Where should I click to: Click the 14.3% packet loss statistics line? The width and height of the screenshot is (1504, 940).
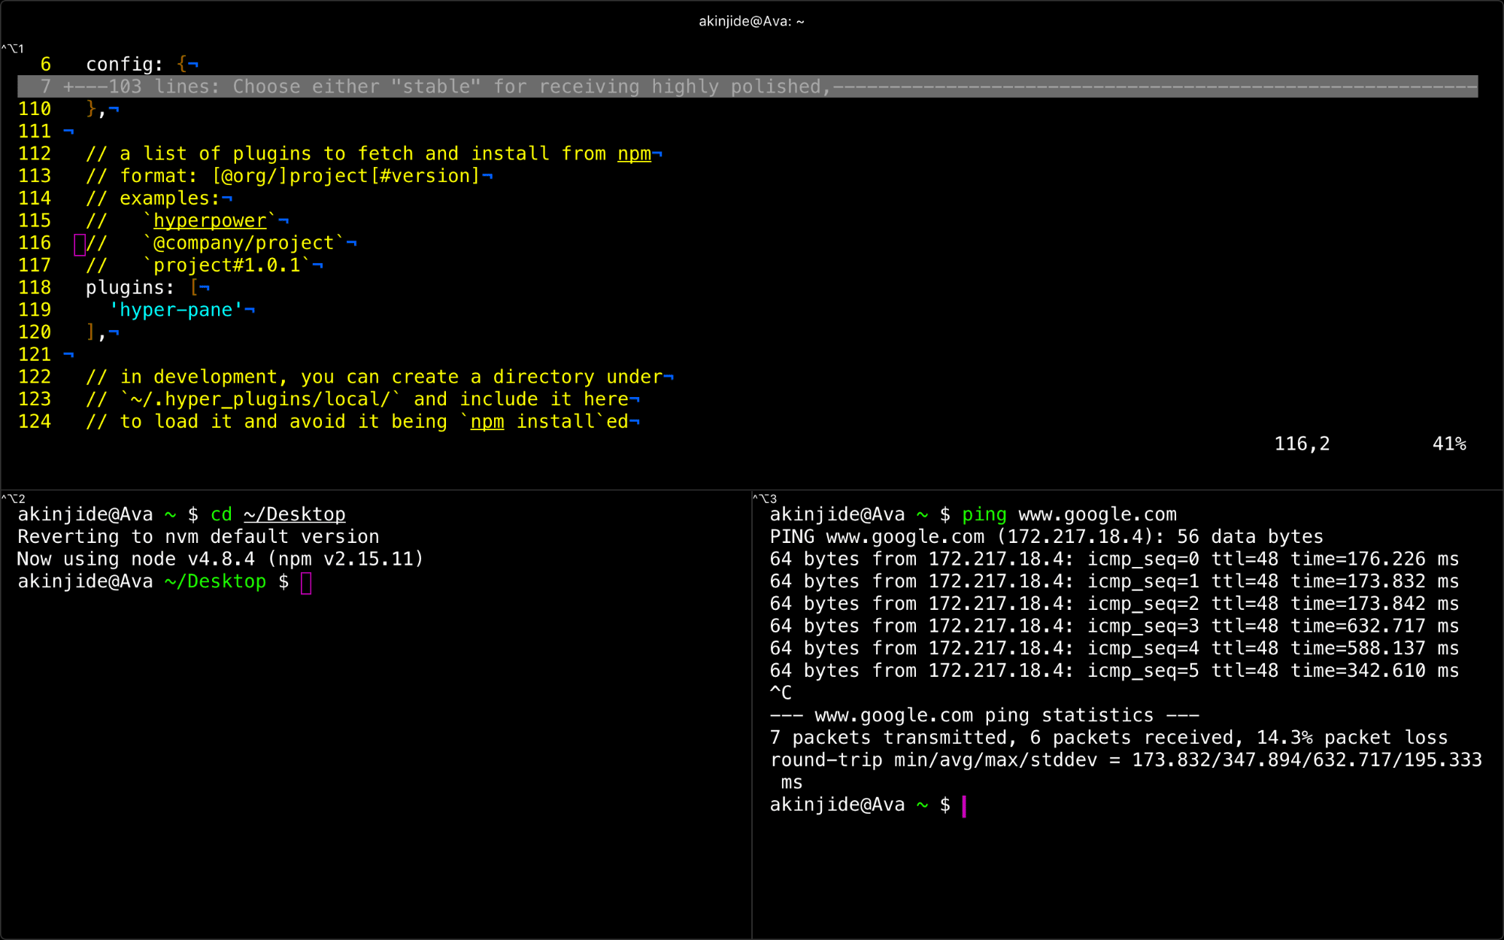(1108, 738)
